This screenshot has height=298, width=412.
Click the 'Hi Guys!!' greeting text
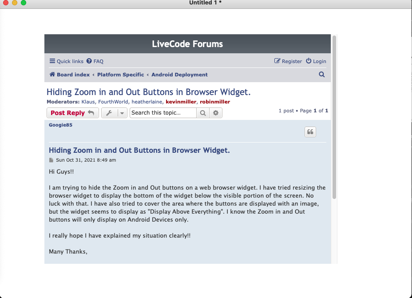tap(61, 171)
